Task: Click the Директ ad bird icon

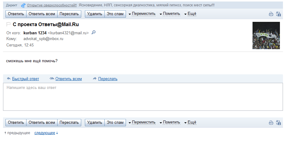Action: pyautogui.click(x=23, y=5)
